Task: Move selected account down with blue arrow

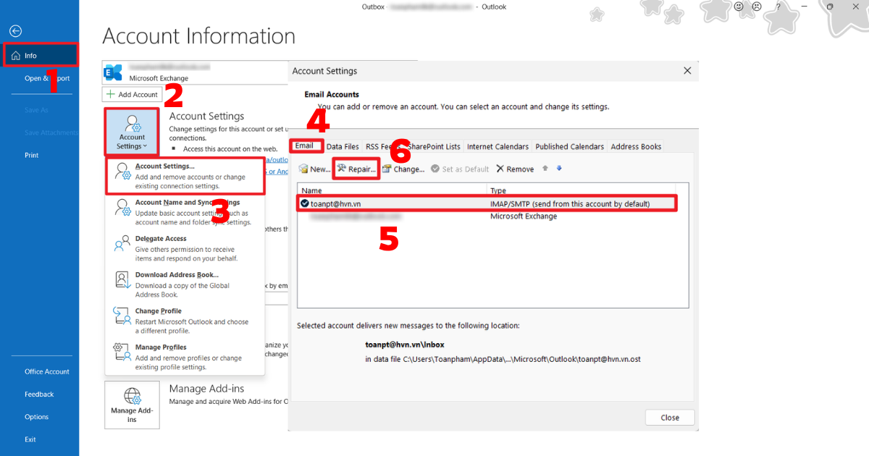Action: [558, 168]
